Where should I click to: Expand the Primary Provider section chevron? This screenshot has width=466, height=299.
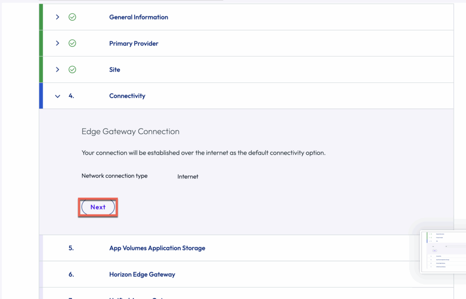(x=57, y=44)
